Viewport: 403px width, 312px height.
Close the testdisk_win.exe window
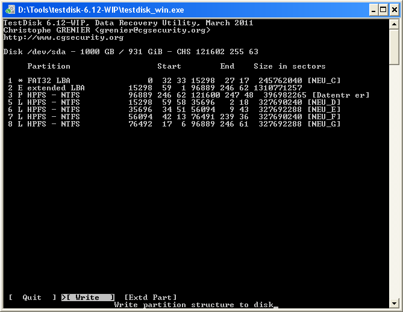click(x=394, y=10)
